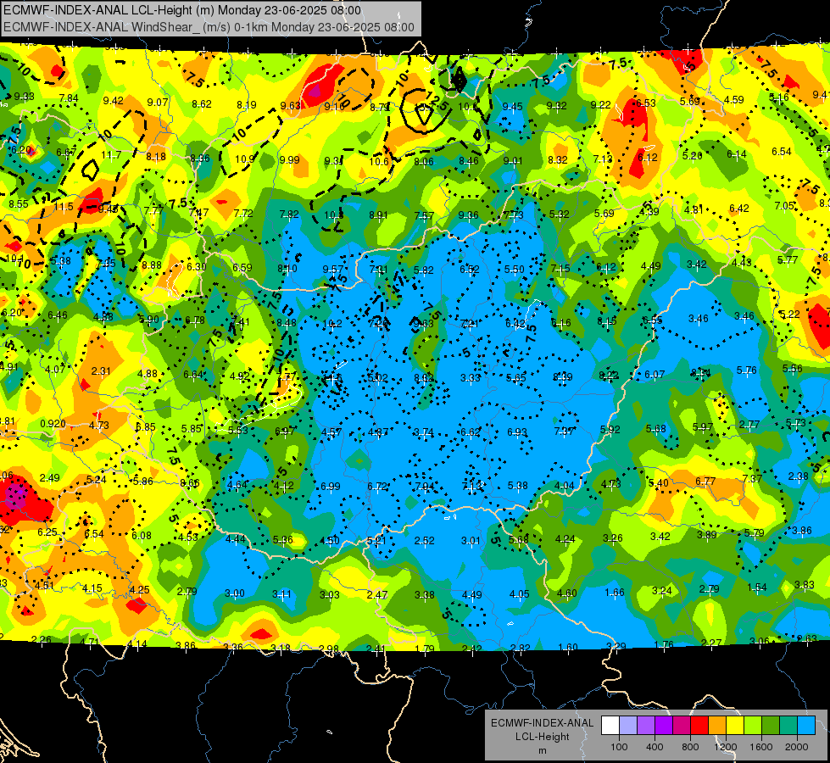
Task: Click the light lavender legend swatch
Action: pos(627,725)
